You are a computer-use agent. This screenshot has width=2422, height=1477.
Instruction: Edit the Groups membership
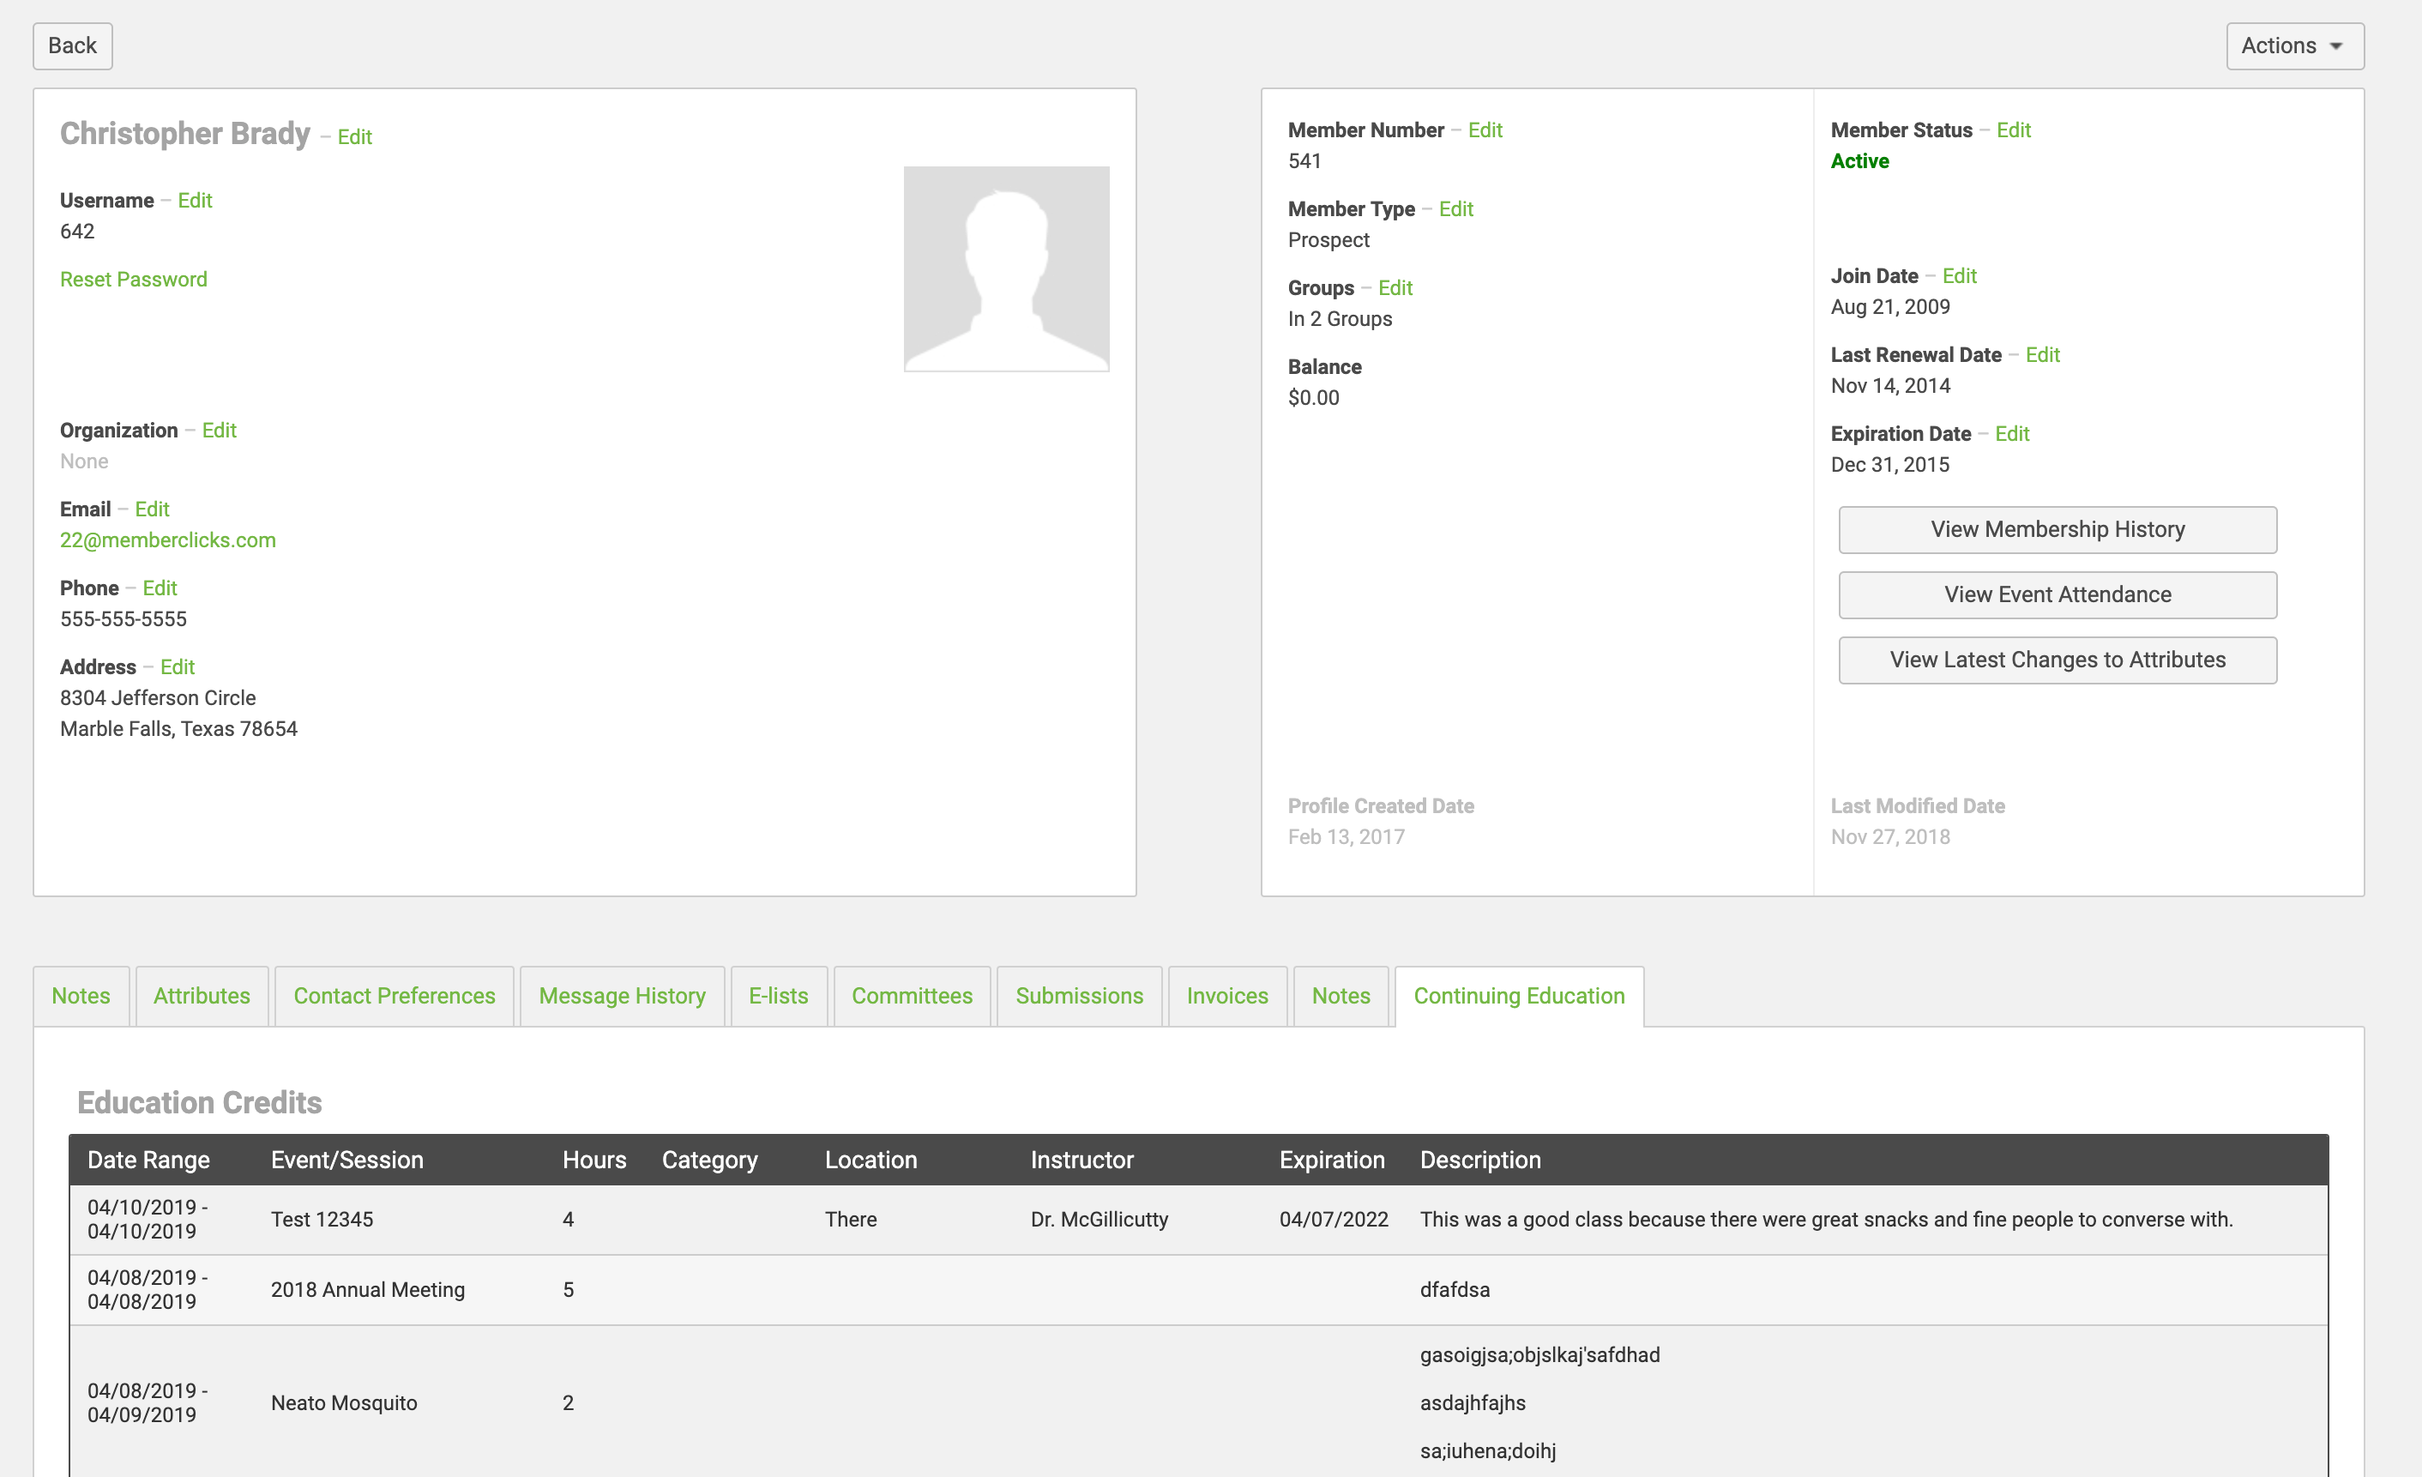pos(1394,287)
